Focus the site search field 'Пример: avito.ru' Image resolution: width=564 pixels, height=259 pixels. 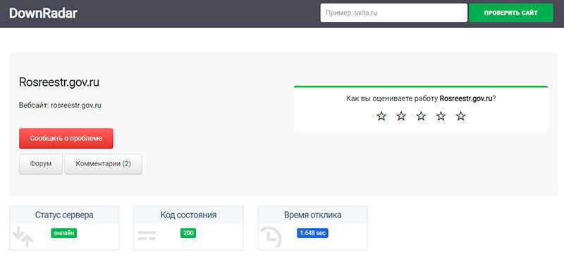coord(394,13)
